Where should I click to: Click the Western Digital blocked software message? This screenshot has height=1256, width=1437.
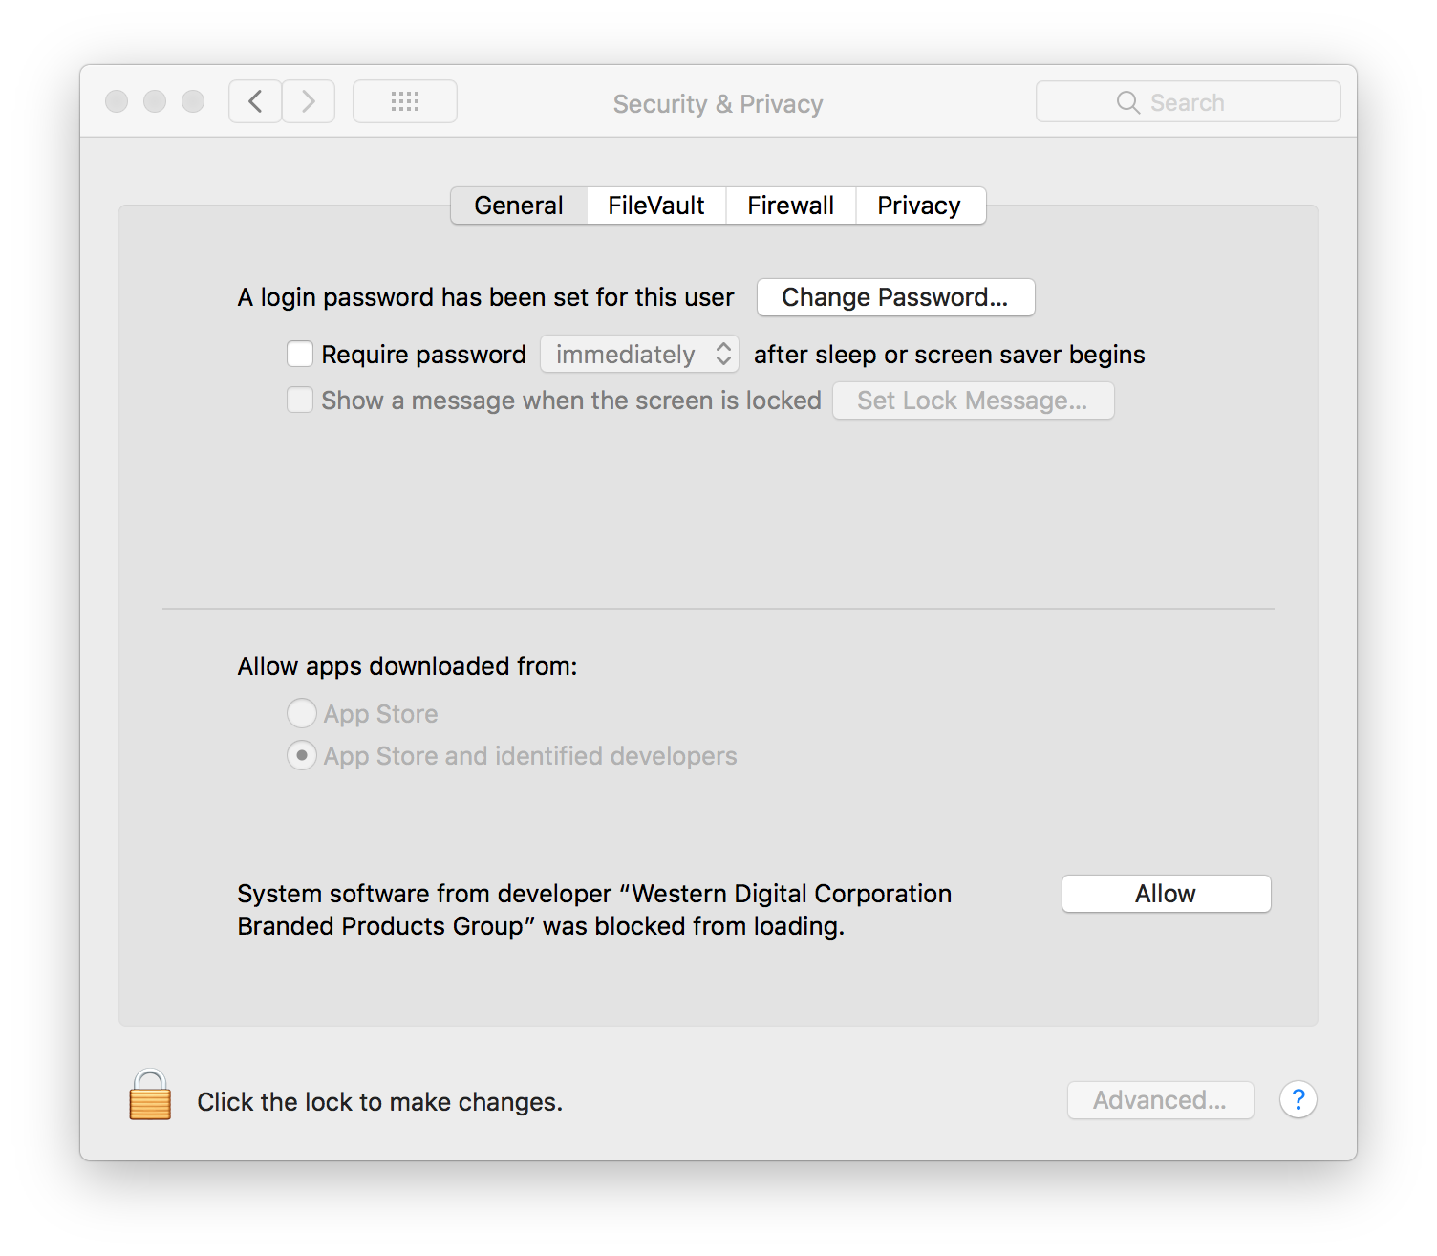coord(594,910)
